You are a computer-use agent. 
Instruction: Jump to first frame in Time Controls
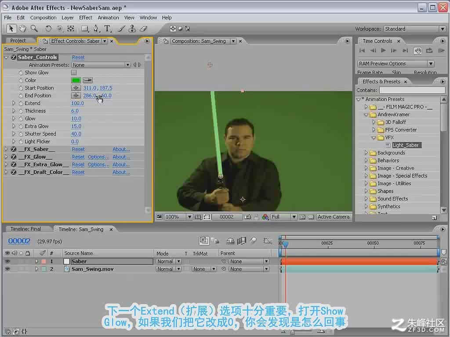click(x=362, y=51)
